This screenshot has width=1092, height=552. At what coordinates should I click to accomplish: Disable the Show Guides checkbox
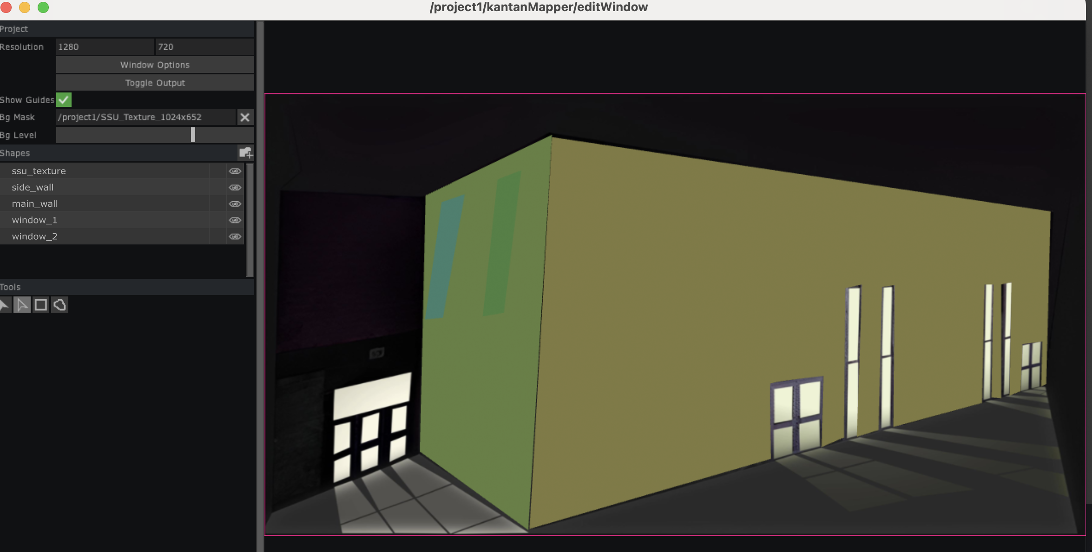pyautogui.click(x=64, y=99)
